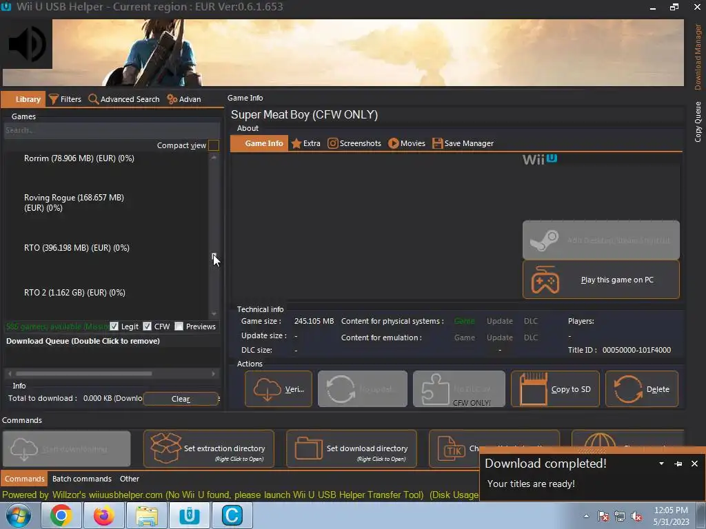Click the funnel Filters icon
Viewport: 706px width, 529px height.
[54, 99]
